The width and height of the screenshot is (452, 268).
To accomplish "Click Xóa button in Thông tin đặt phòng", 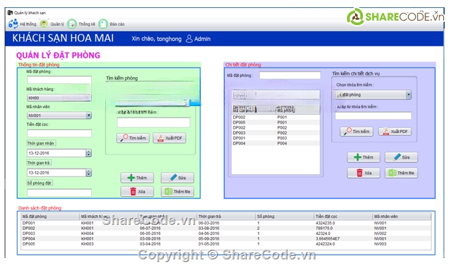I will click(137, 192).
